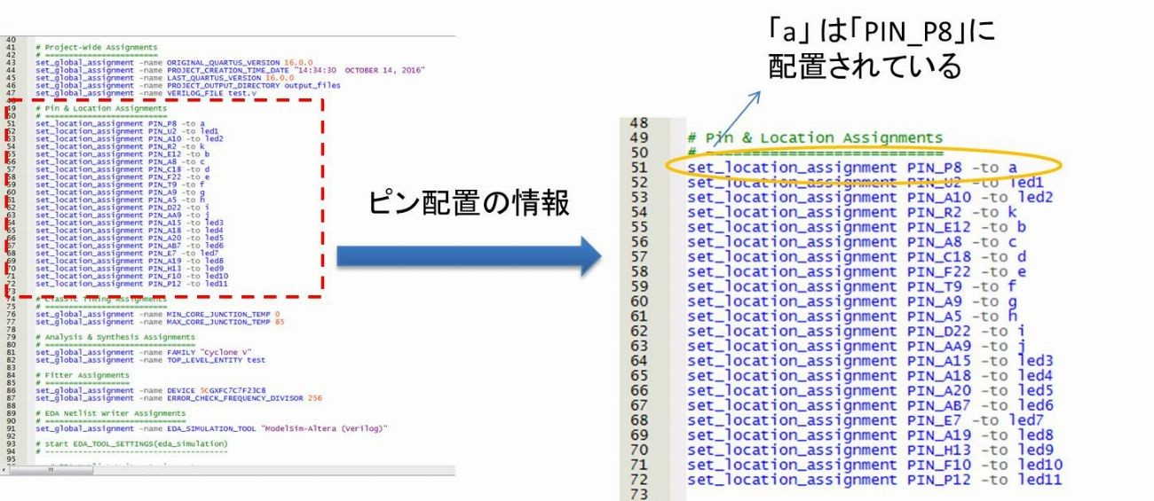Screen dimensions: 1154x501
Task: Select line number 72 in the enlarged view
Action: (638, 480)
